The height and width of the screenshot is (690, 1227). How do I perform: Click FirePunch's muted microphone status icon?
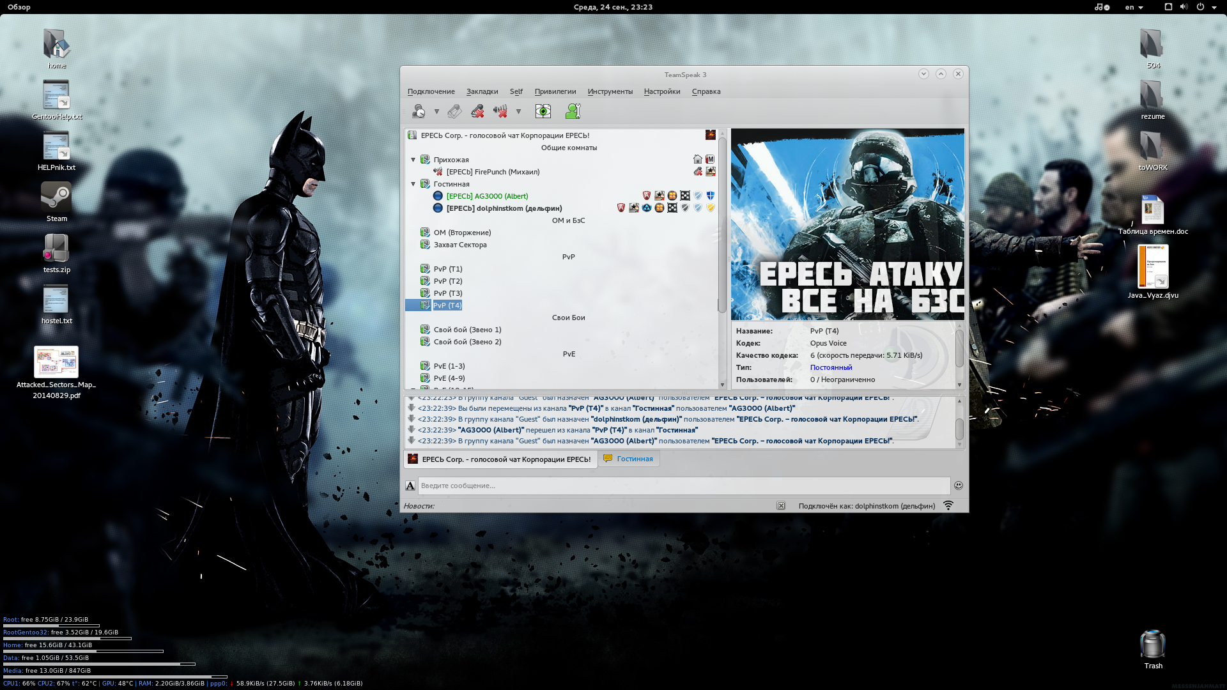click(x=698, y=171)
